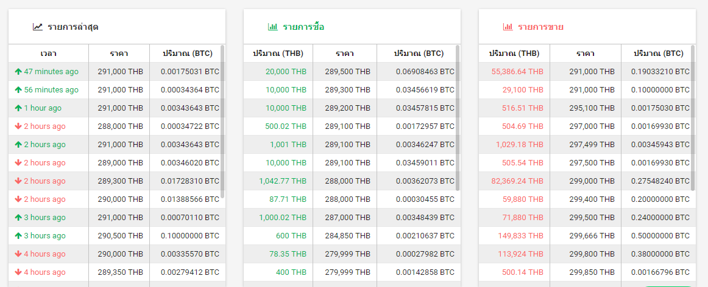Open the รายการซื้อ section title
This screenshot has width=708, height=287.
pos(303,27)
